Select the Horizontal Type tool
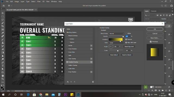 (x=3, y=66)
